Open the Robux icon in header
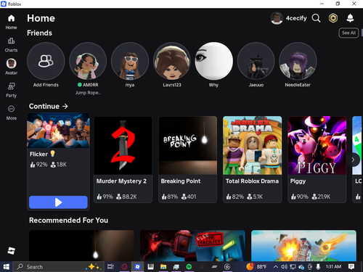The height and width of the screenshot is (272, 363). click(333, 18)
